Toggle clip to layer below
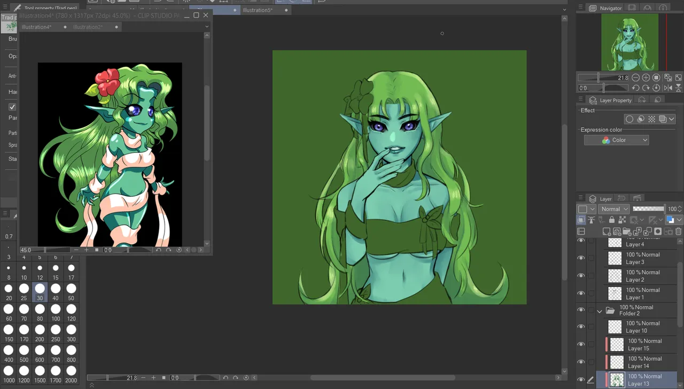 point(581,220)
